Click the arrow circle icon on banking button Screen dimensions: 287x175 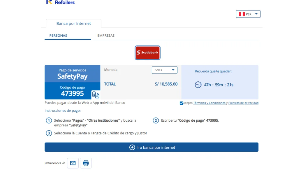tap(132, 147)
